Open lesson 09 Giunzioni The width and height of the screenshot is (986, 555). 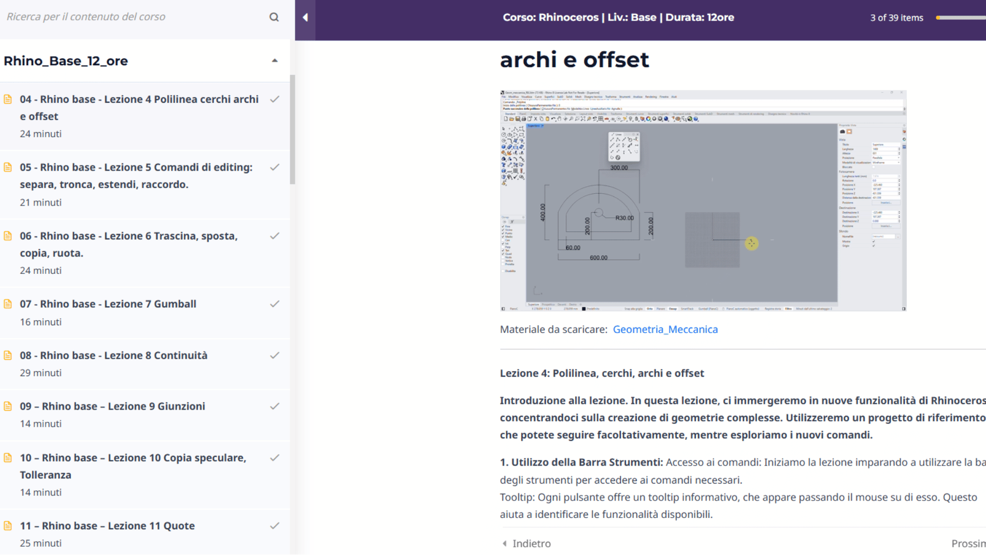(x=112, y=406)
